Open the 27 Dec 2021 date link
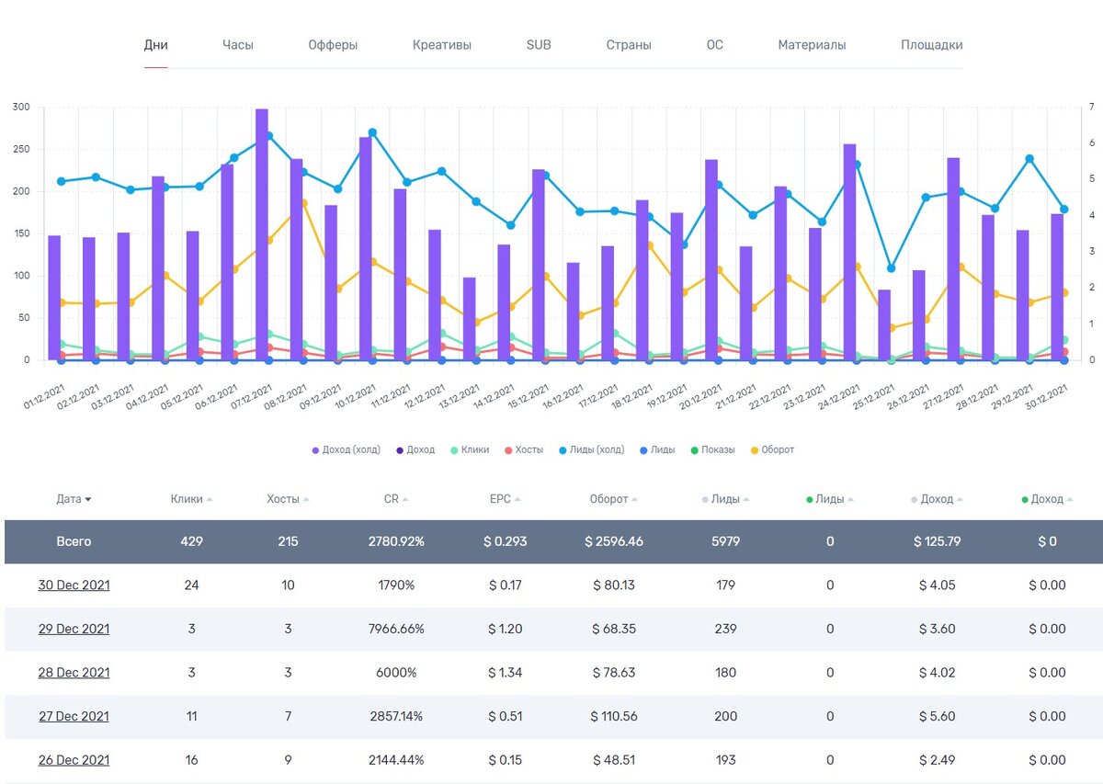The width and height of the screenshot is (1103, 784). tap(74, 716)
